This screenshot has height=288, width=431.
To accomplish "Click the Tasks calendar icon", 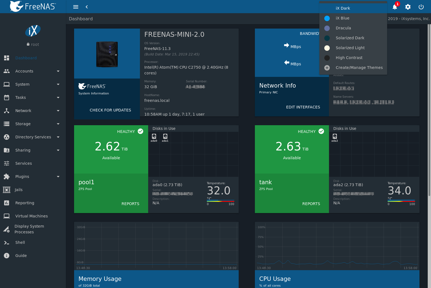I will pos(7,97).
